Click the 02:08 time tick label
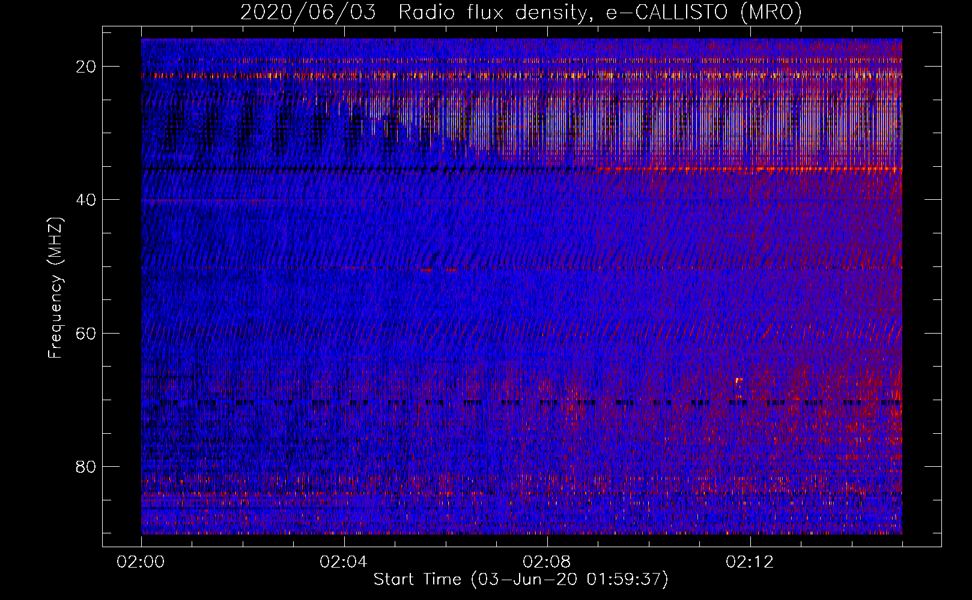Image resolution: width=972 pixels, height=600 pixels. click(547, 562)
